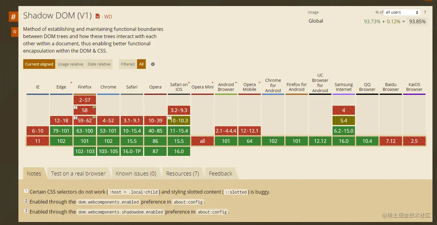Click the Edge column header
The width and height of the screenshot is (437, 225).
tap(61, 87)
